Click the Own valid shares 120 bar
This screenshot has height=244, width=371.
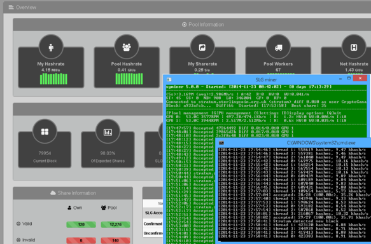pos(81,224)
